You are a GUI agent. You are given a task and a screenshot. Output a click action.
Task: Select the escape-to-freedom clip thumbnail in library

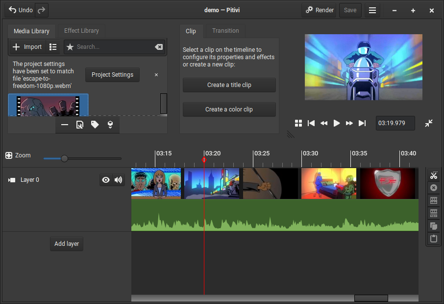click(48, 105)
